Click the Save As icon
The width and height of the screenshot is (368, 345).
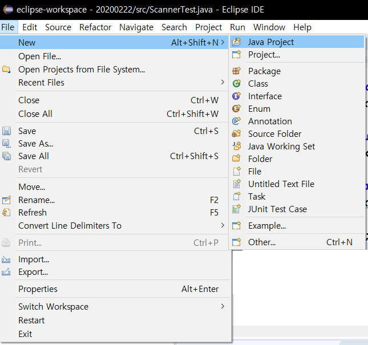[6, 143]
